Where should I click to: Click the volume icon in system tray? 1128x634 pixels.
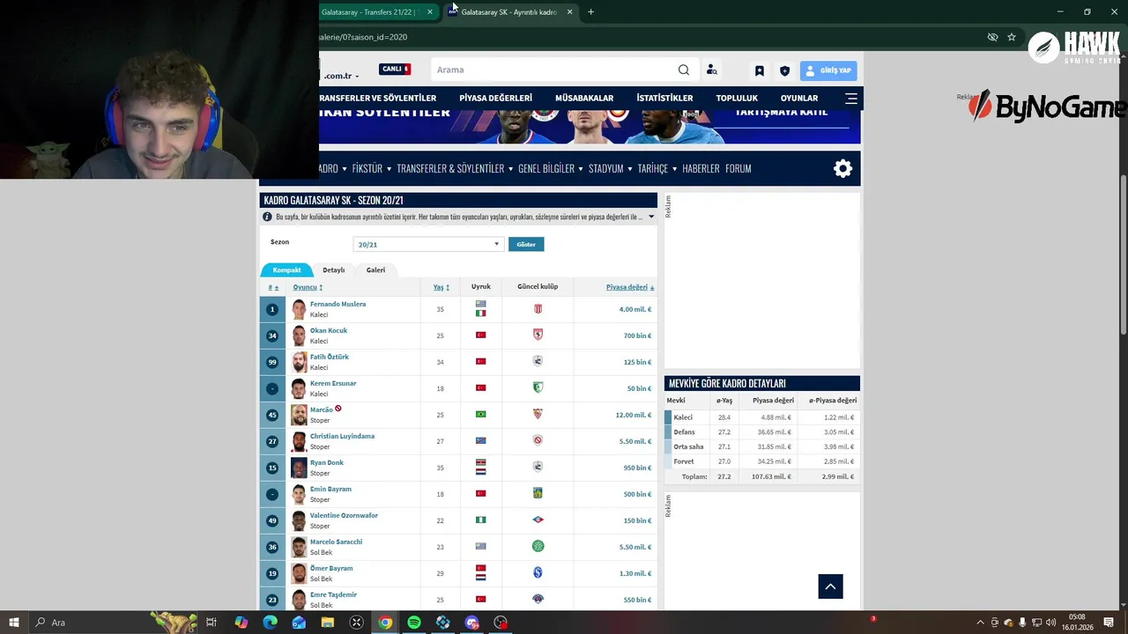(x=1052, y=623)
